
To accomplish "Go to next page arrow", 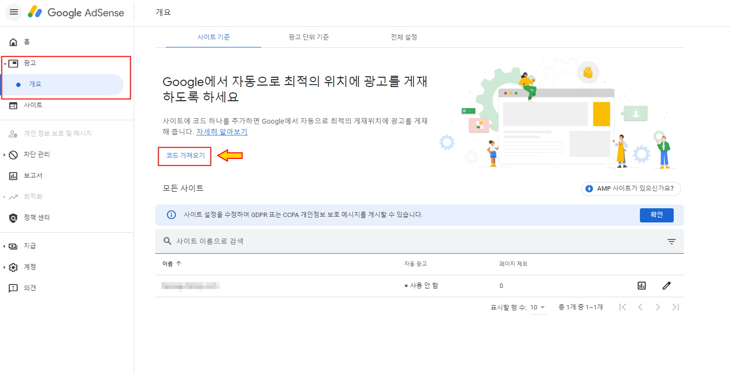I will click(658, 307).
